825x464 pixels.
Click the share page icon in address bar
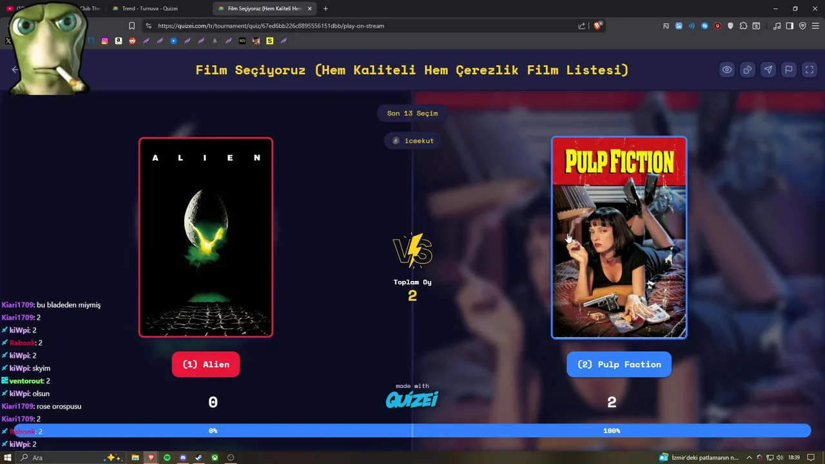pyautogui.click(x=581, y=26)
